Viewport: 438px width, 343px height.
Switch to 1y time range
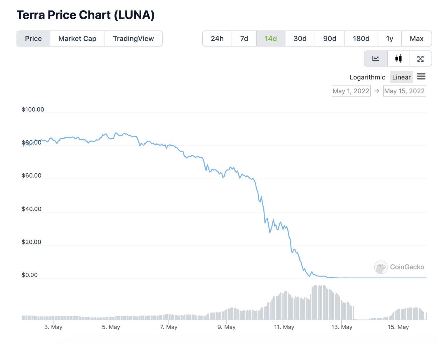coord(390,39)
